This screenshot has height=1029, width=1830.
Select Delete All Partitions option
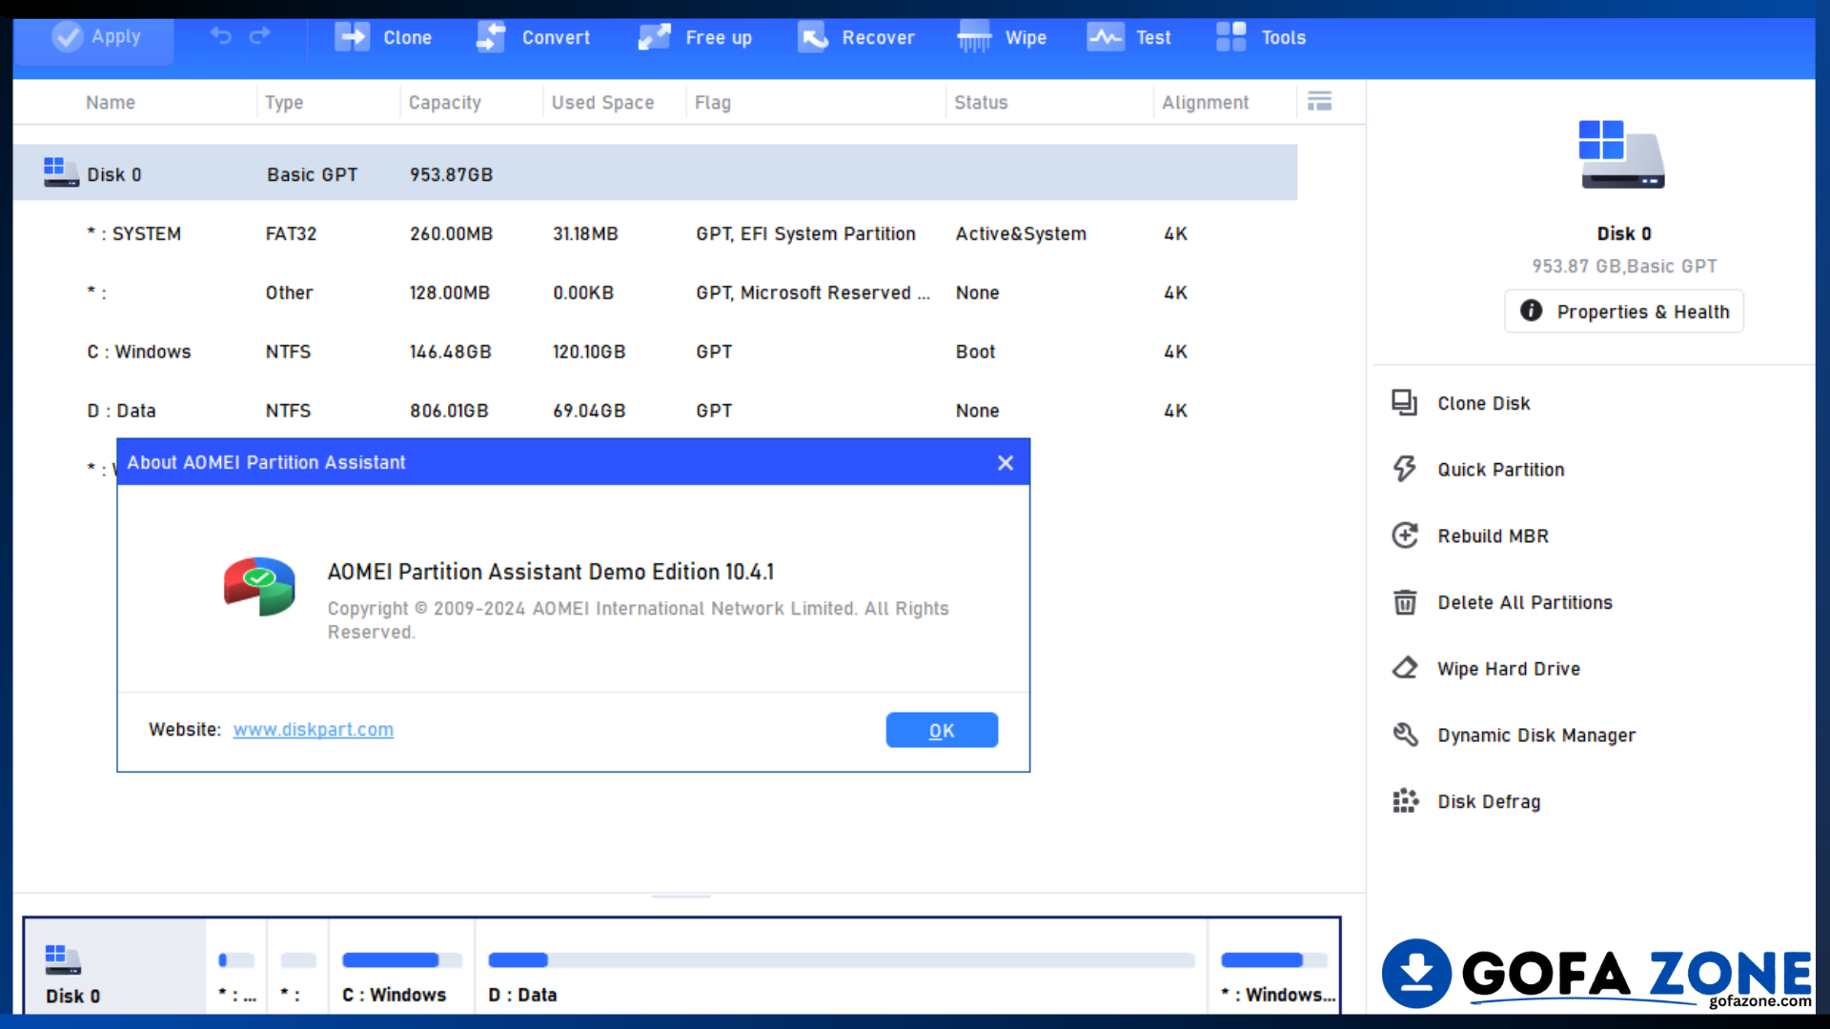1525,602
